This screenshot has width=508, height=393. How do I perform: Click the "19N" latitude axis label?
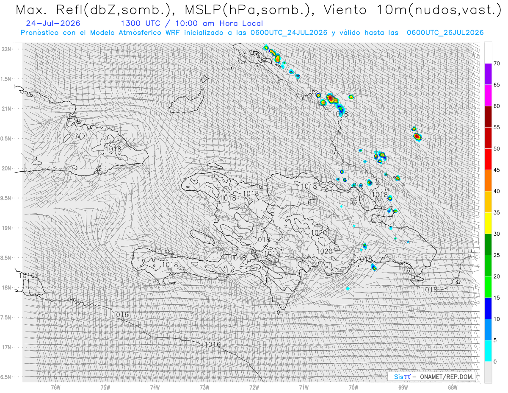click(x=6, y=228)
